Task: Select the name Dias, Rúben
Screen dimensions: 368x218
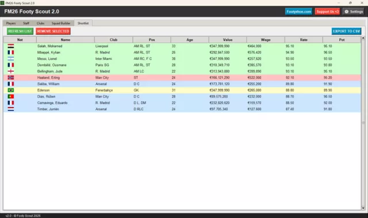Action: point(46,97)
